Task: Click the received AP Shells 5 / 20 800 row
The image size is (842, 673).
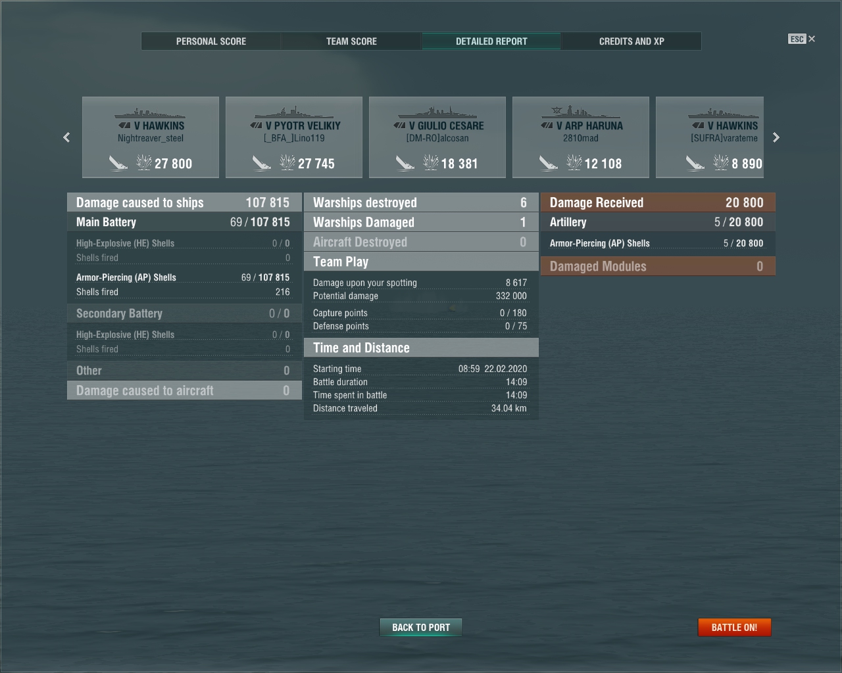Action: [656, 243]
